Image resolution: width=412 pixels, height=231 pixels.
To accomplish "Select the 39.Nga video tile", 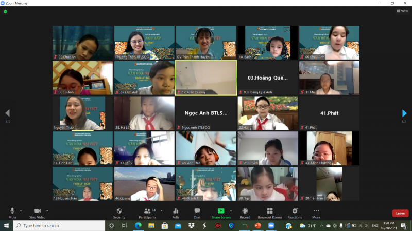I will [268, 184].
